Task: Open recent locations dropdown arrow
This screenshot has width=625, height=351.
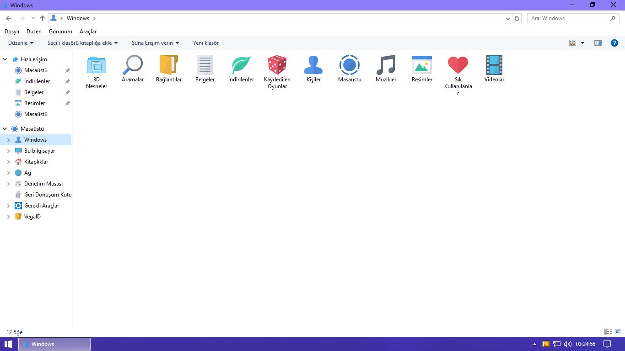Action: click(33, 18)
